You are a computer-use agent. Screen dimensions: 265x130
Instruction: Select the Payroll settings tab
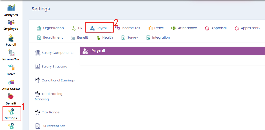[x=99, y=28]
